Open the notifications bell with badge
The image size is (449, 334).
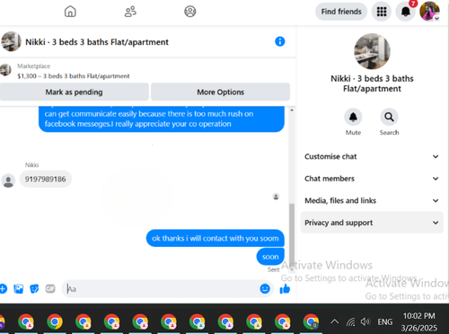406,12
